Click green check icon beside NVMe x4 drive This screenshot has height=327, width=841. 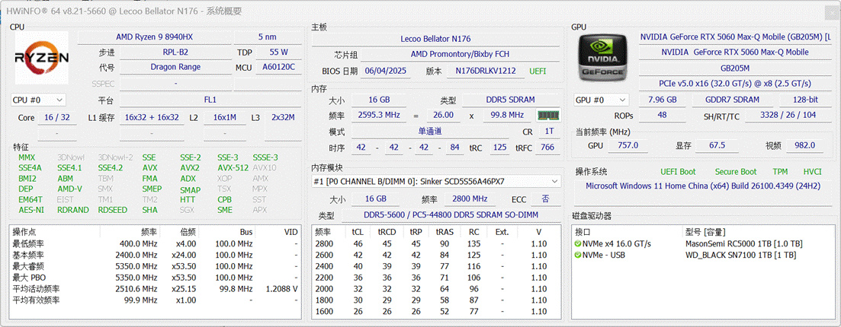pos(578,244)
